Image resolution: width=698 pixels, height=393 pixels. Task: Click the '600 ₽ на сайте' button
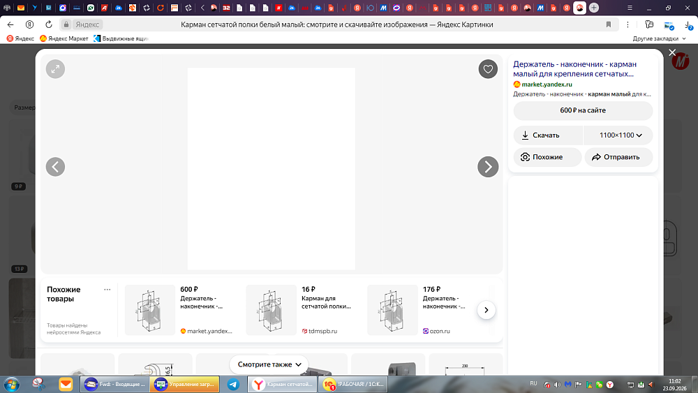583,110
